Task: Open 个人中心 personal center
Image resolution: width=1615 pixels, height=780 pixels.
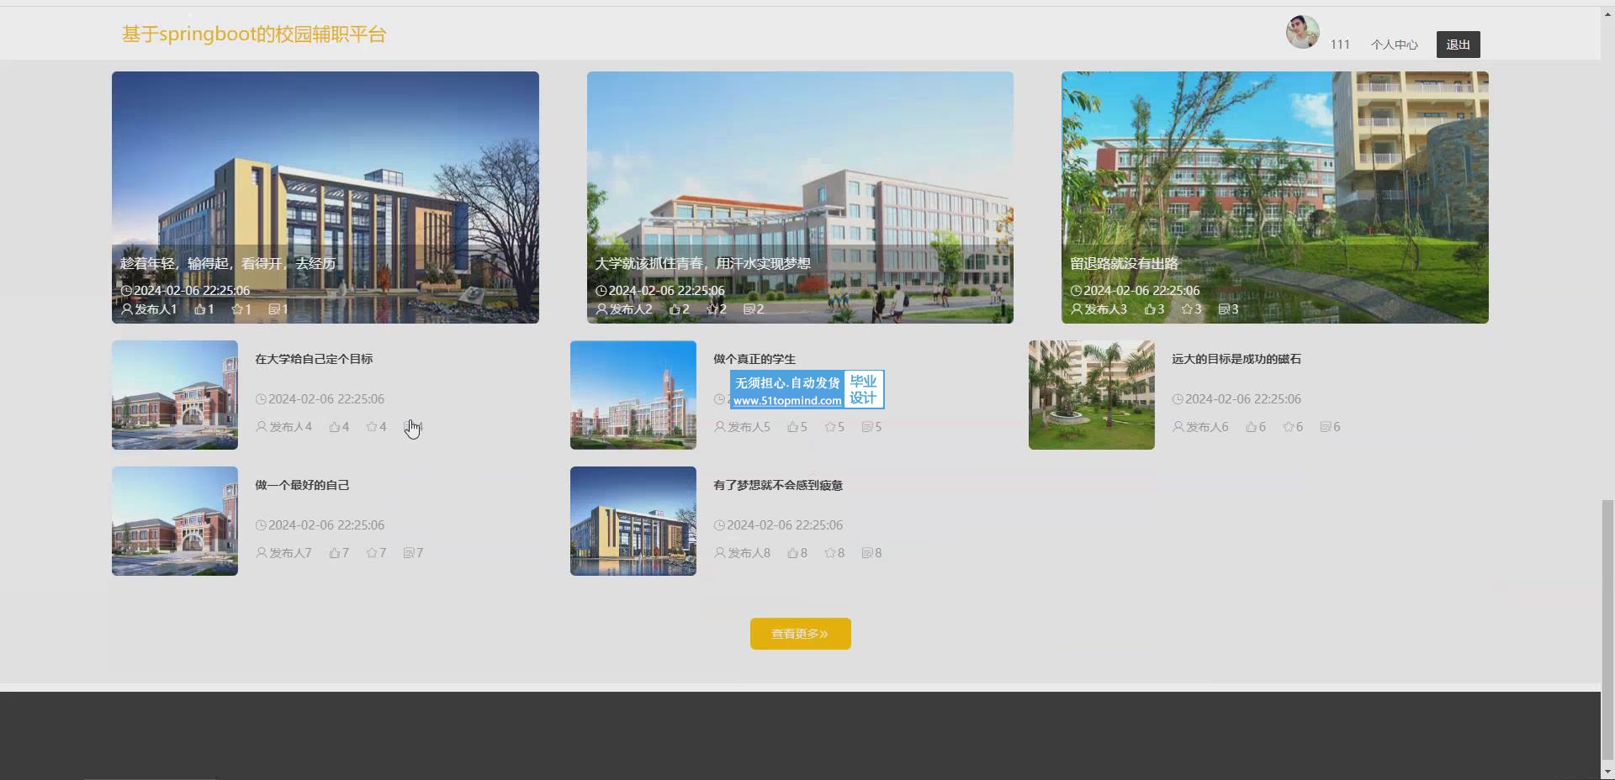Action: click(x=1394, y=45)
